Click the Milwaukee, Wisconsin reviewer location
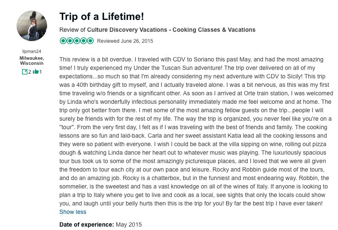The image size is (338, 230). (32, 61)
